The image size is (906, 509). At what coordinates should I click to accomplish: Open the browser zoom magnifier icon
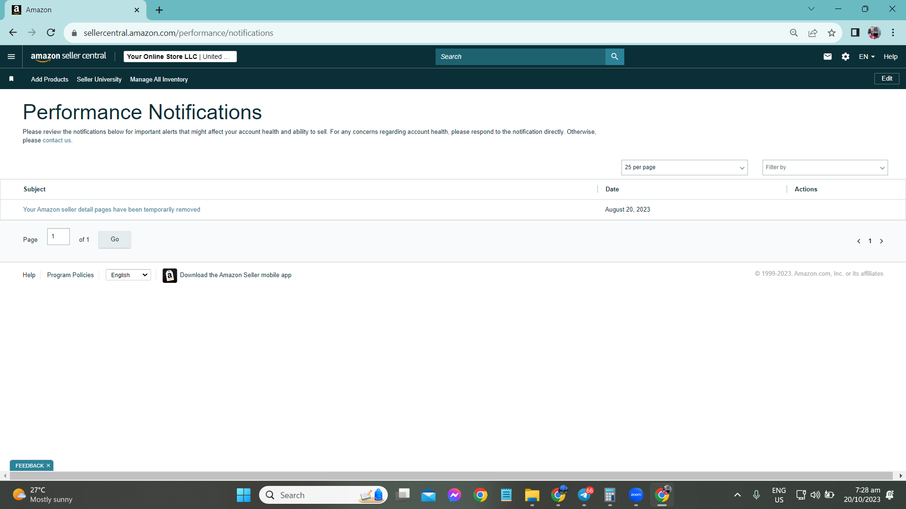tap(794, 33)
